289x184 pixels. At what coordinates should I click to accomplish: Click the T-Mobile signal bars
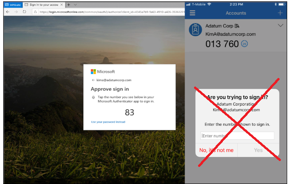(x=188, y=5)
